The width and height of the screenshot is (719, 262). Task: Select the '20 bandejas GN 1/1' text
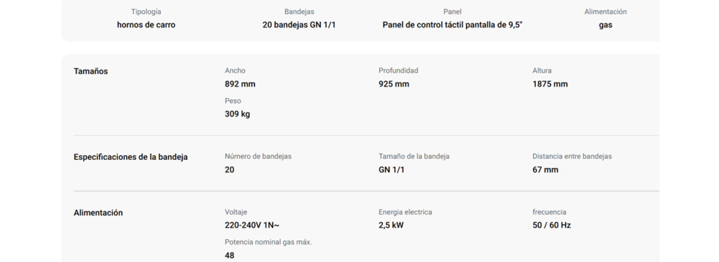(x=299, y=25)
